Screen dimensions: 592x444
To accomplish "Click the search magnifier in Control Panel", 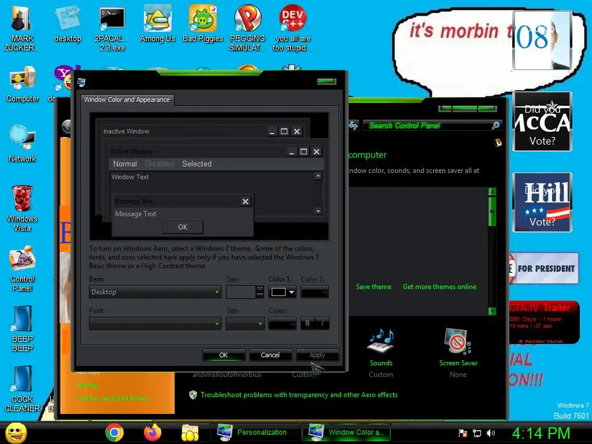I will [496, 125].
